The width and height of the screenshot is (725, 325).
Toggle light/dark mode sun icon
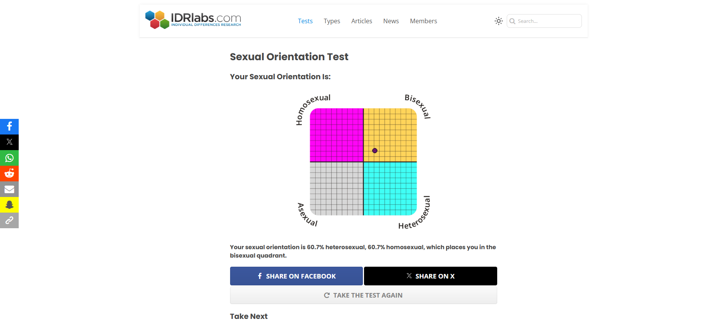click(498, 21)
